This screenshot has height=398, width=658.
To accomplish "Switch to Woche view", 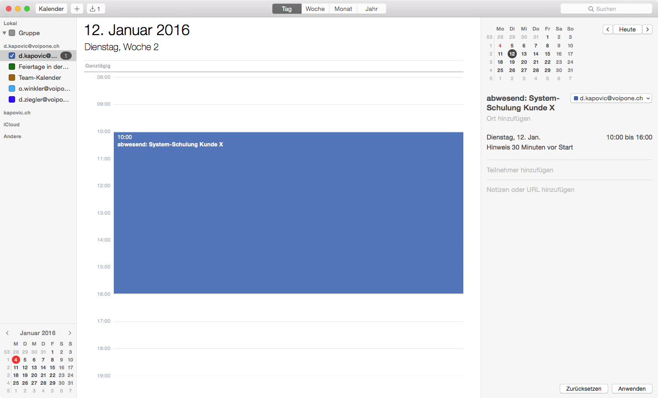I will [x=315, y=9].
